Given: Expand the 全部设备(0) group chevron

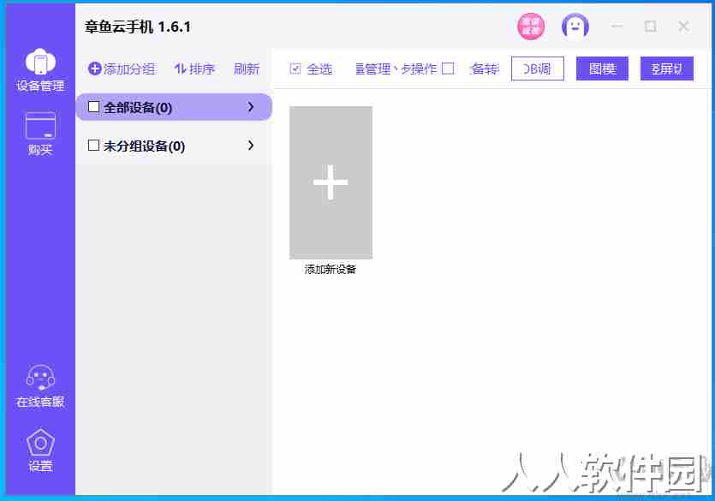Looking at the screenshot, I should click(x=250, y=107).
